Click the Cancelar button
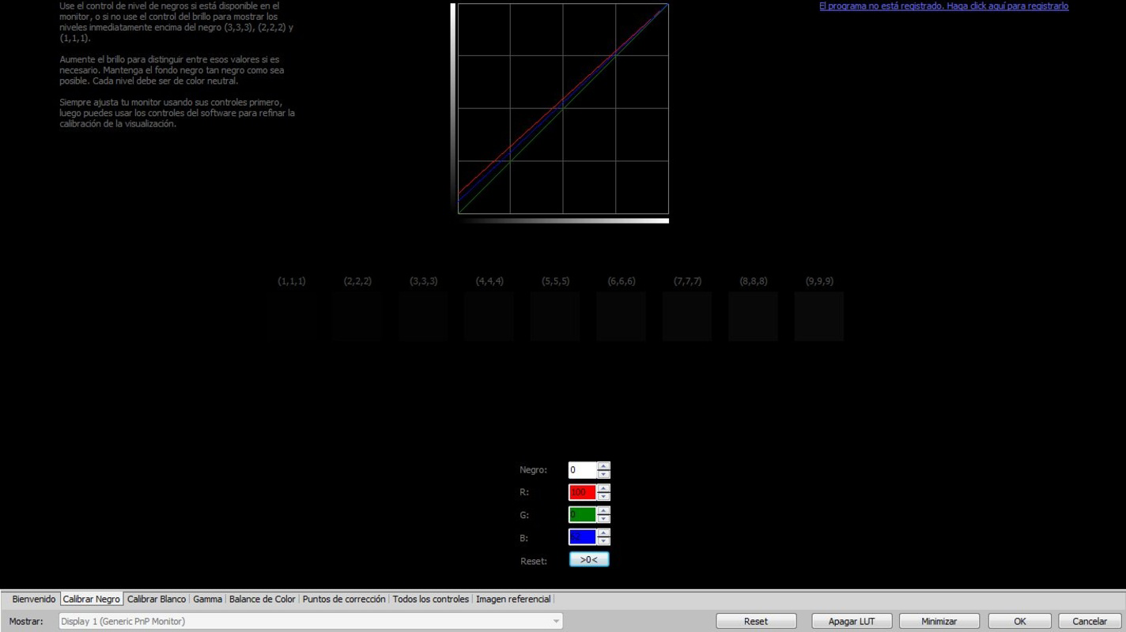The image size is (1126, 632). pos(1090,621)
